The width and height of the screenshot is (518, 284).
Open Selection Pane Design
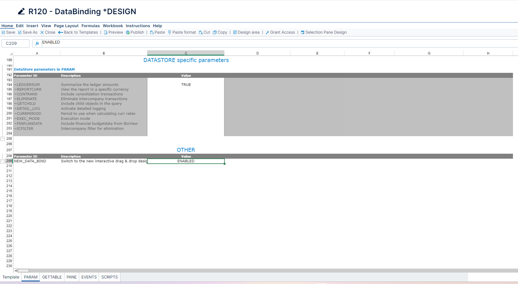click(324, 32)
